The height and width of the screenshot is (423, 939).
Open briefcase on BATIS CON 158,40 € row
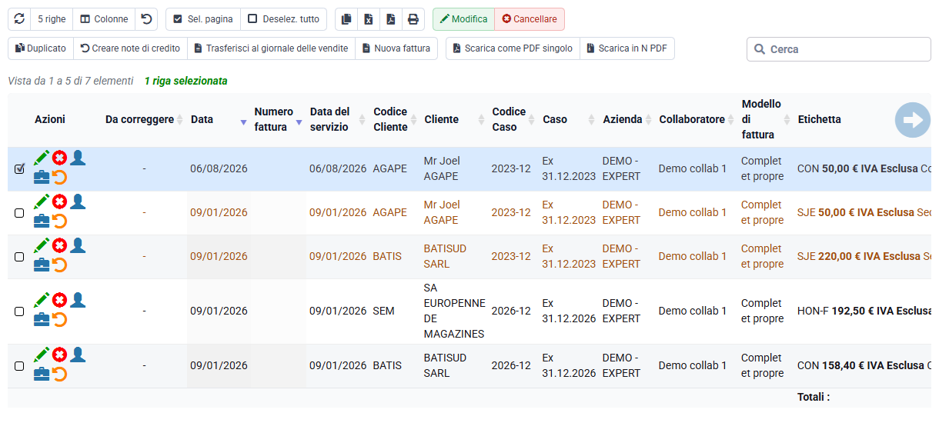pyautogui.click(x=42, y=375)
